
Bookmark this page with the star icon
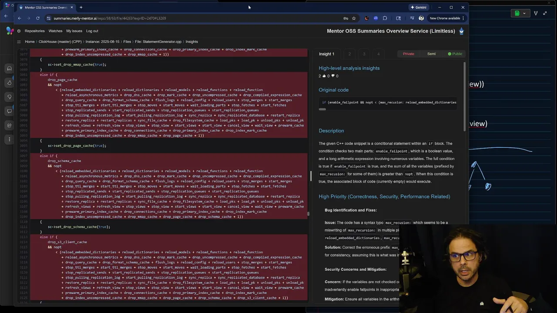(x=354, y=18)
